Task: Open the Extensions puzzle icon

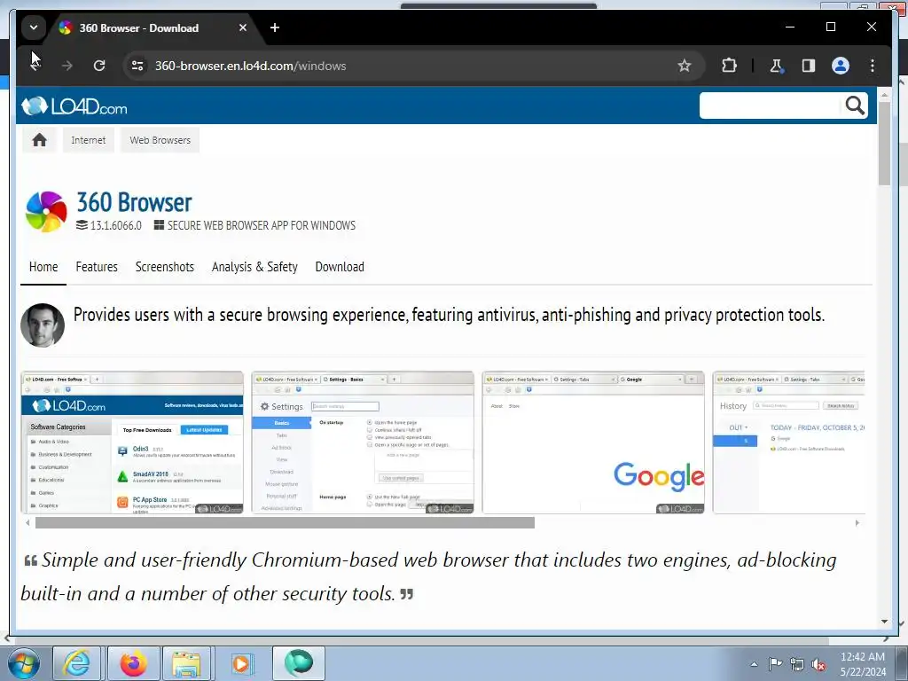Action: pyautogui.click(x=729, y=66)
